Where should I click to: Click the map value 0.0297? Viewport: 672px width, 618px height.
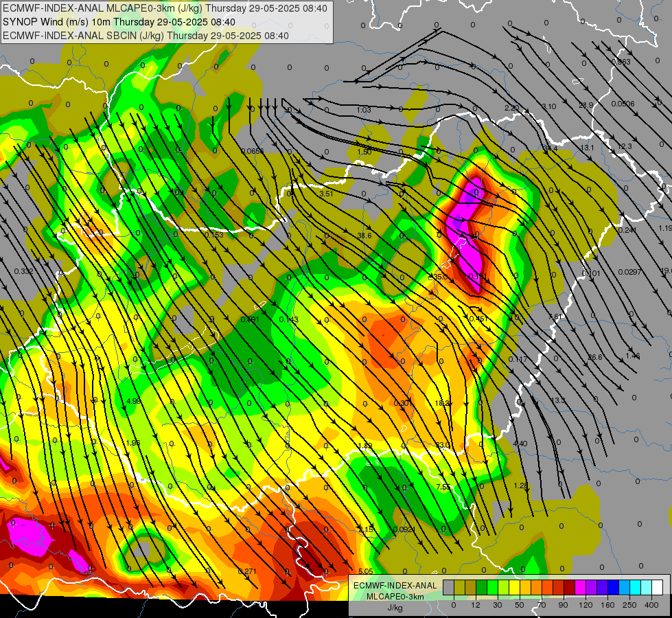[x=630, y=271]
